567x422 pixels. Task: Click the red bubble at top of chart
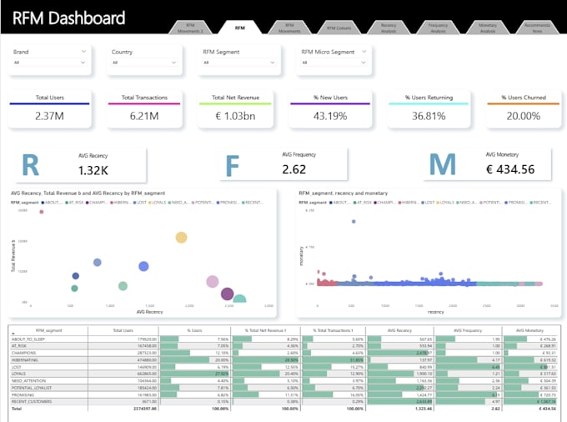[x=42, y=212]
